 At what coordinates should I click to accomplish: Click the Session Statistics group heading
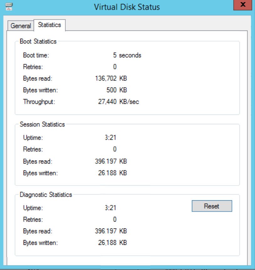tap(42, 124)
